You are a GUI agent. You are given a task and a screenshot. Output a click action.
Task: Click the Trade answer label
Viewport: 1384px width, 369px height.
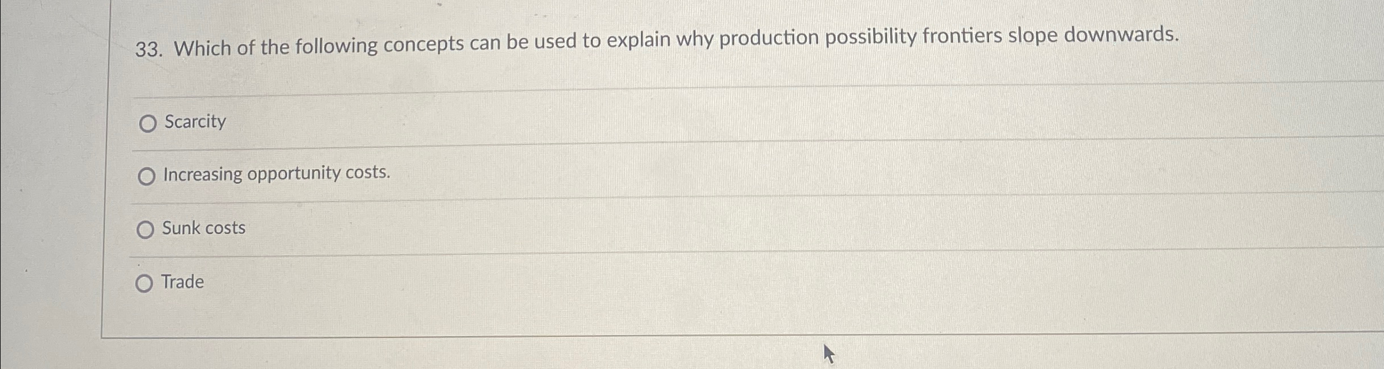click(x=182, y=281)
